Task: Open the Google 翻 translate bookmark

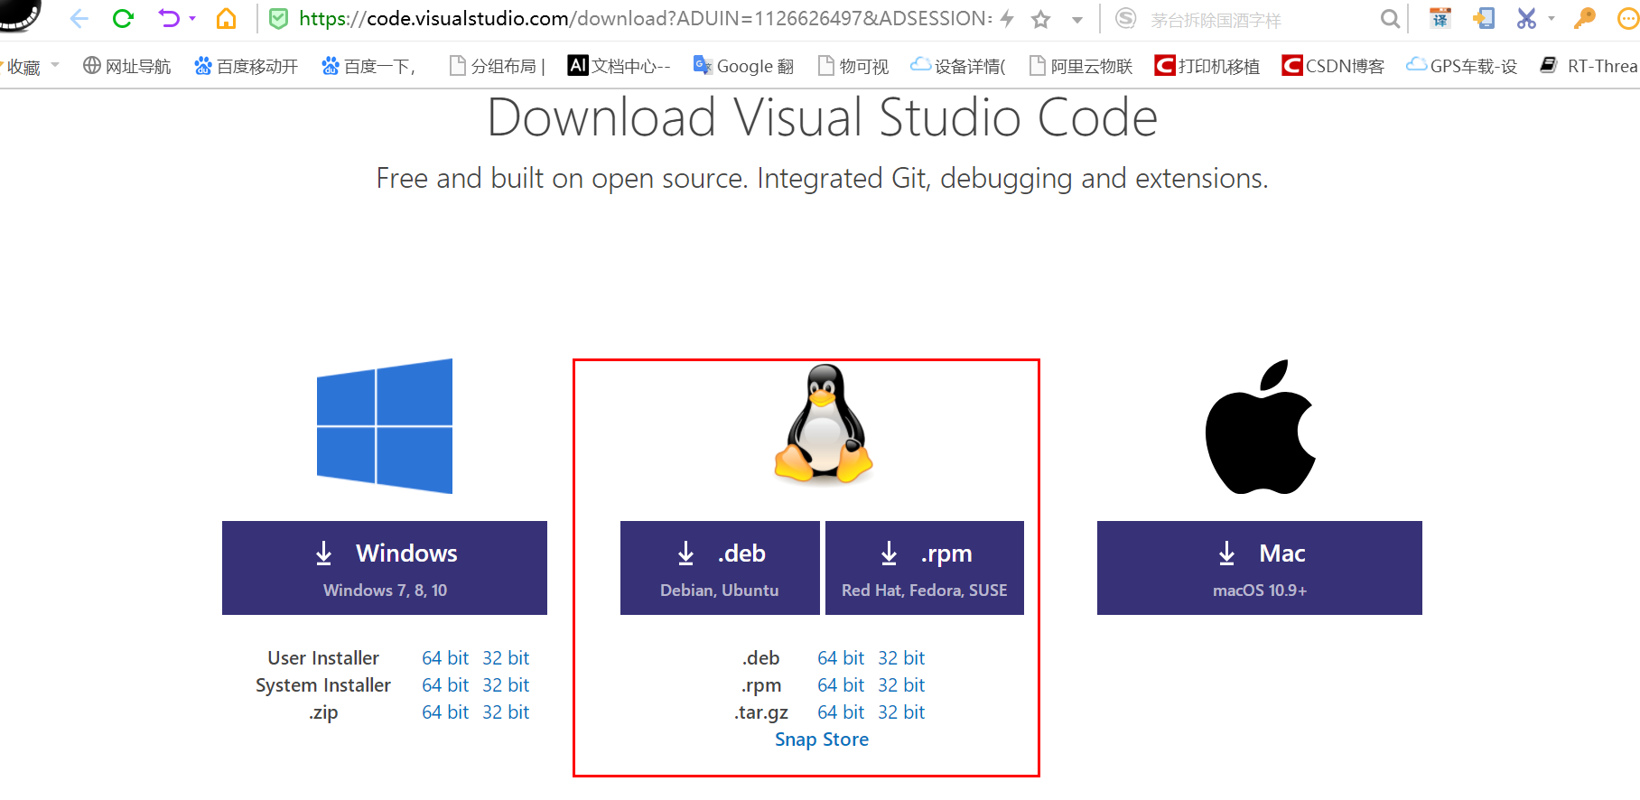Action: tap(743, 66)
